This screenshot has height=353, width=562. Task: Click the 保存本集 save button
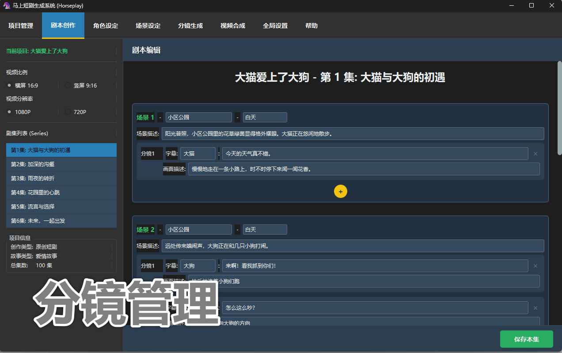526,339
